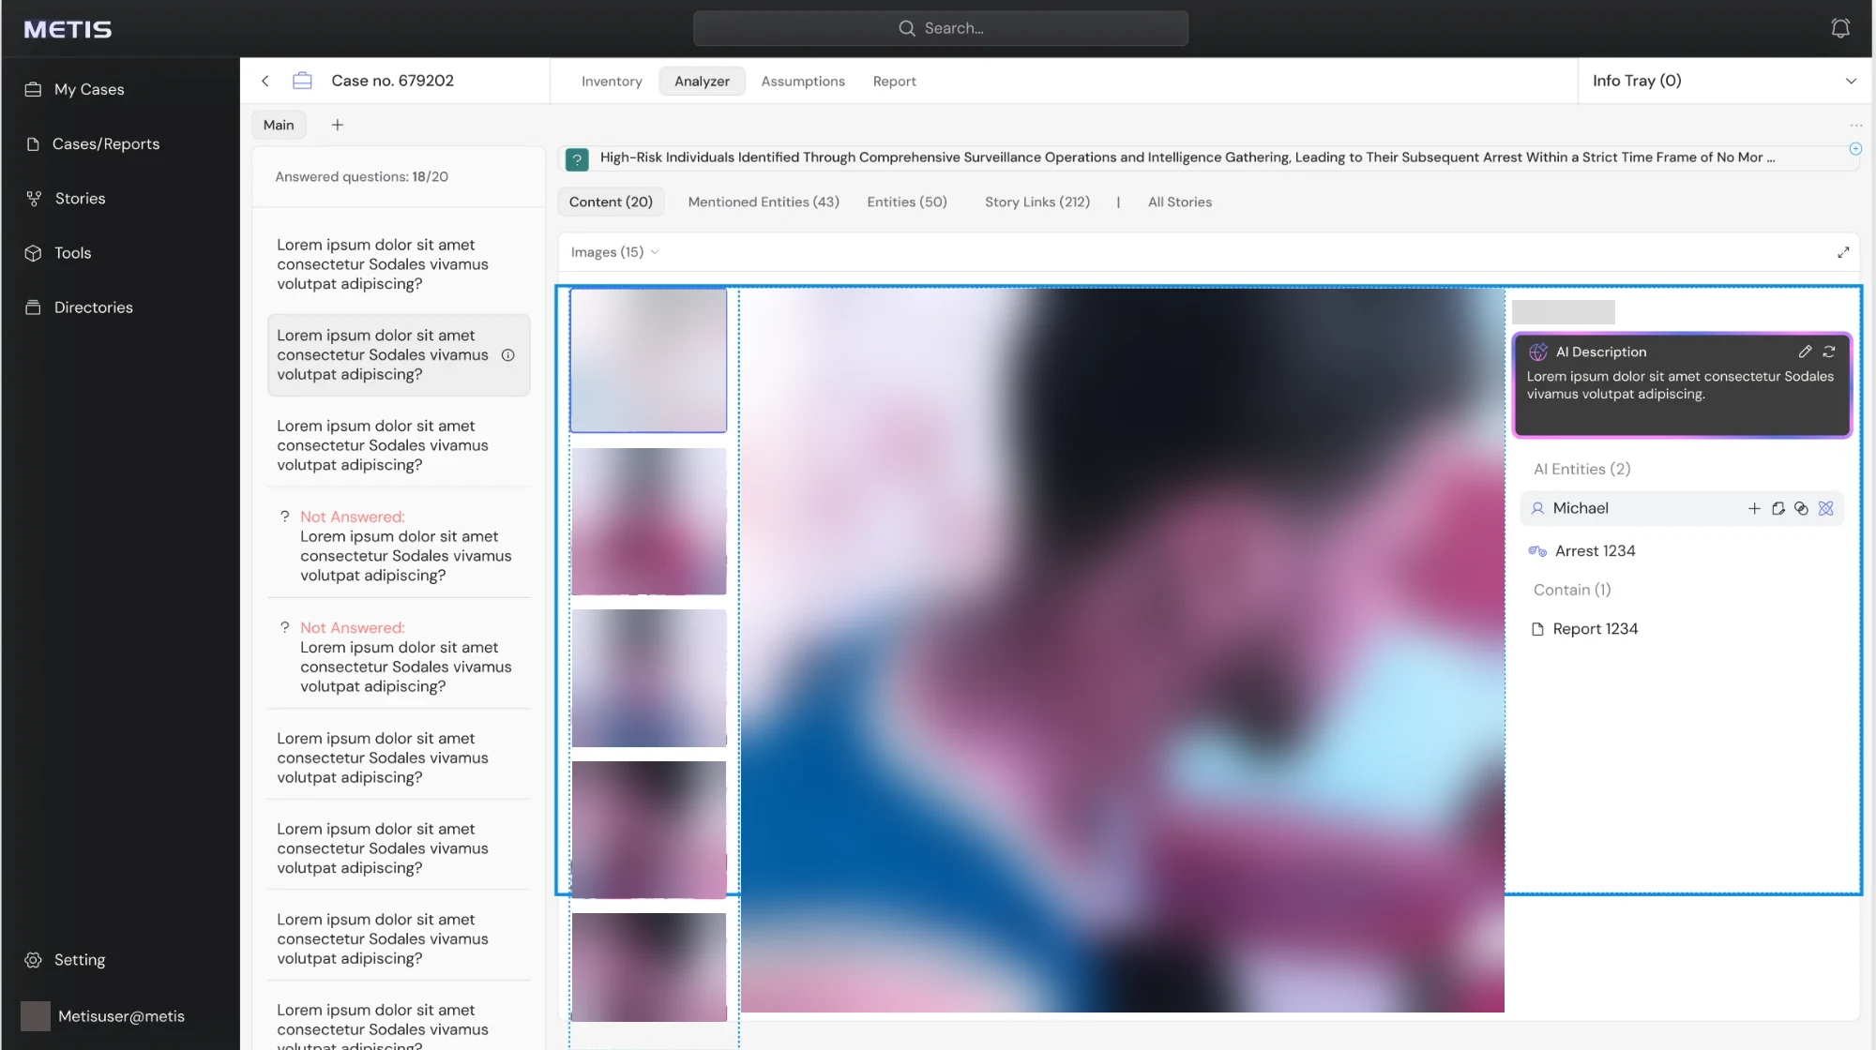The width and height of the screenshot is (1876, 1050).
Task: Switch to the Analyzer tab
Action: pyautogui.click(x=702, y=82)
